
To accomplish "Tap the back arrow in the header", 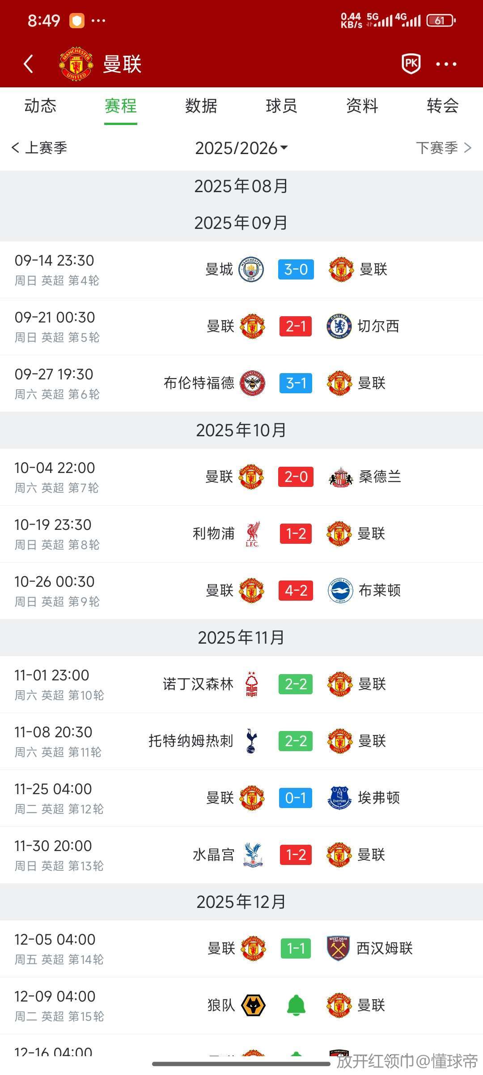I will pyautogui.click(x=28, y=64).
